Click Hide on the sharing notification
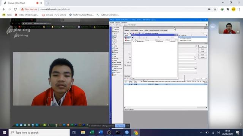The image size is (243, 136). pyautogui.click(x=128, y=126)
